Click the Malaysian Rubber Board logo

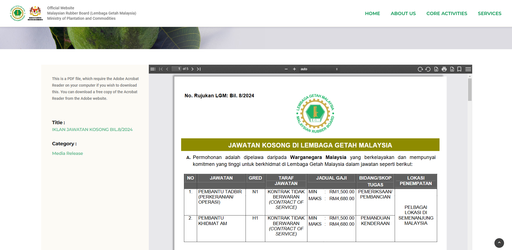click(x=18, y=13)
